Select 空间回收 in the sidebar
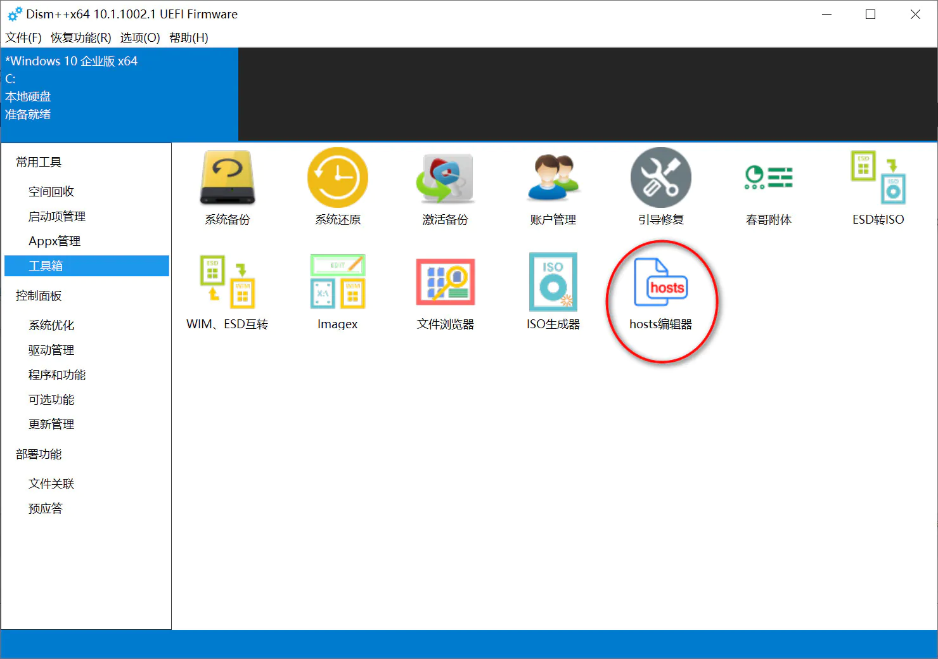 51,191
